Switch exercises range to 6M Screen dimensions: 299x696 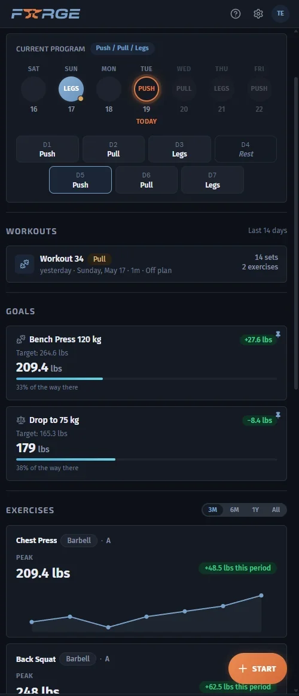click(x=234, y=510)
